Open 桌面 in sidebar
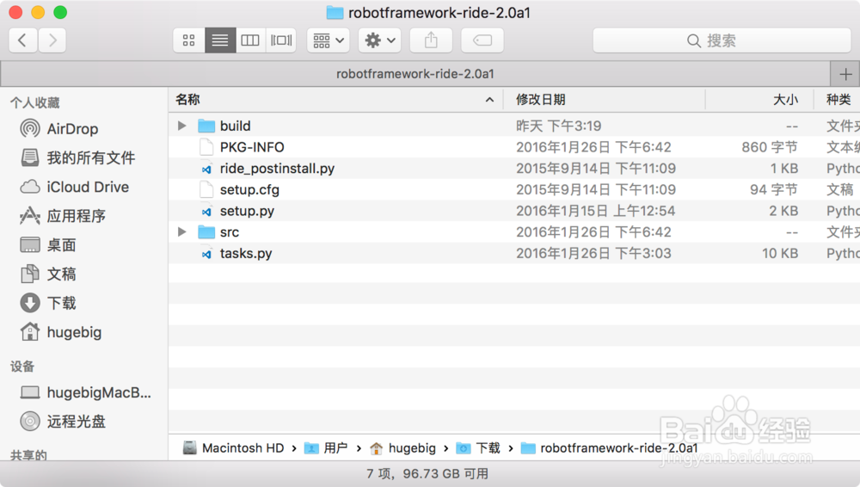 [61, 245]
